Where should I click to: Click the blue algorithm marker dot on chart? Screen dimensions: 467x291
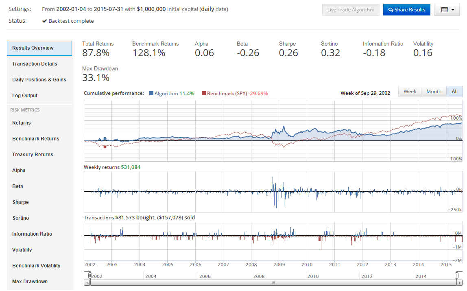(105, 139)
